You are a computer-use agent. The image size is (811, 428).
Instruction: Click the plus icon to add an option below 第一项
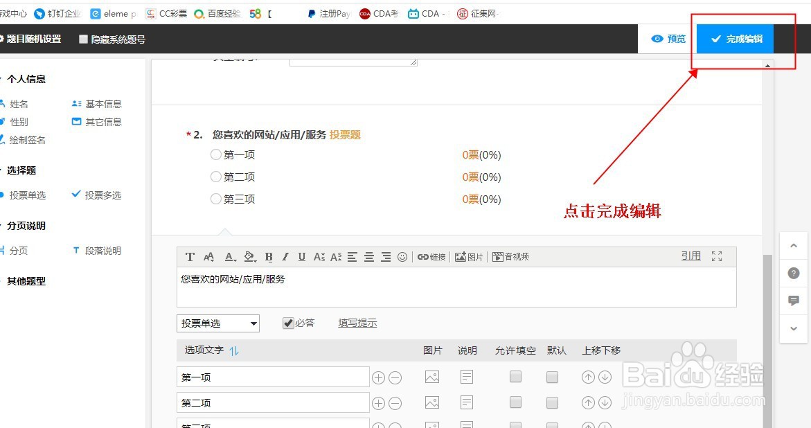pyautogui.click(x=378, y=376)
